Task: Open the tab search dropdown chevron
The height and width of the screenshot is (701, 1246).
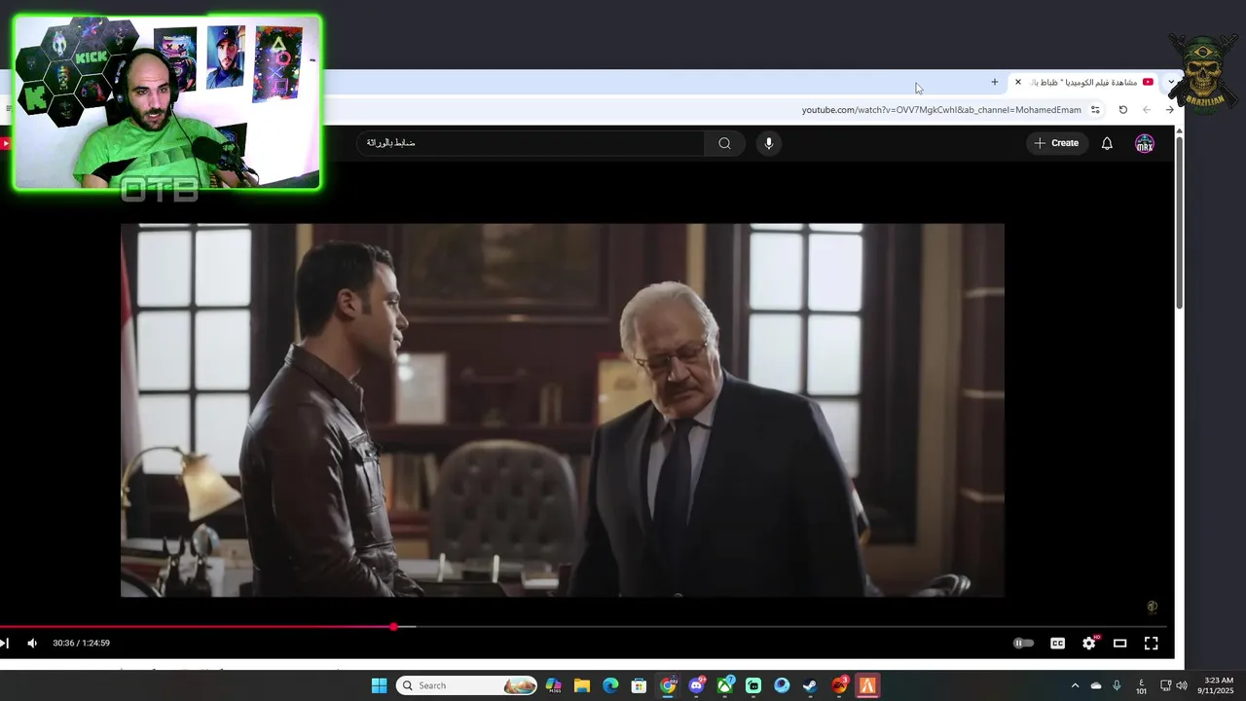Action: (x=1171, y=82)
